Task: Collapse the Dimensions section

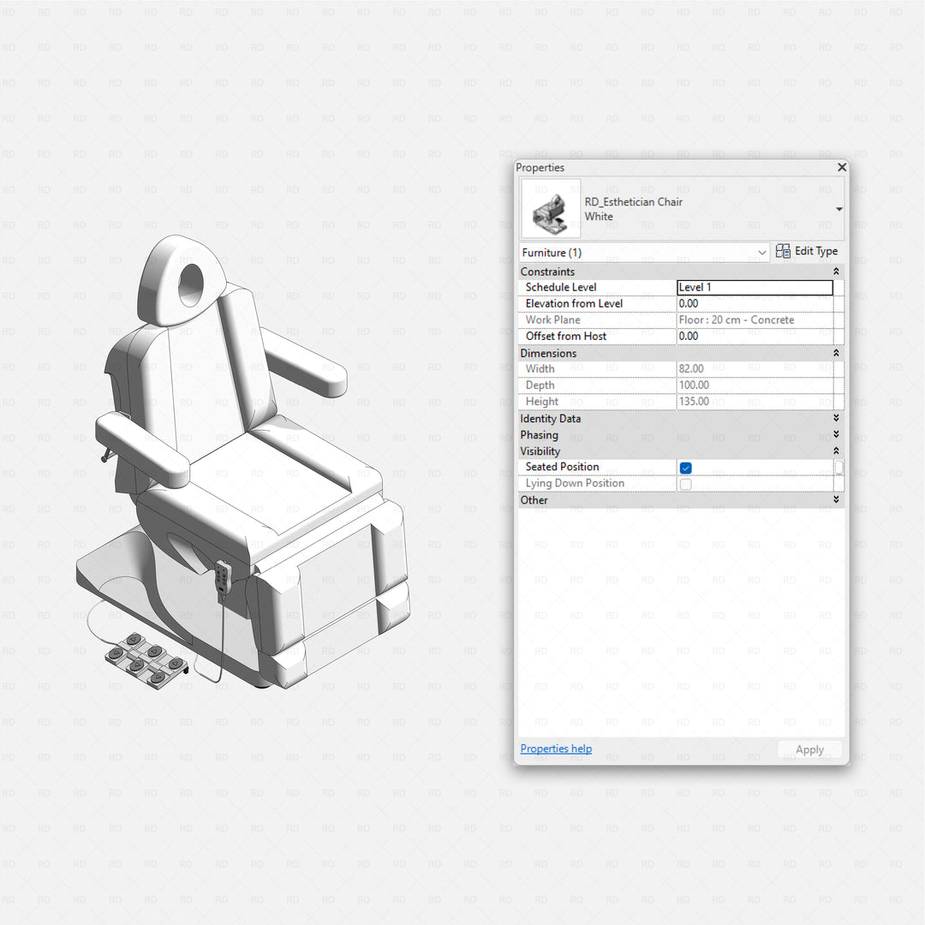Action: [x=836, y=353]
